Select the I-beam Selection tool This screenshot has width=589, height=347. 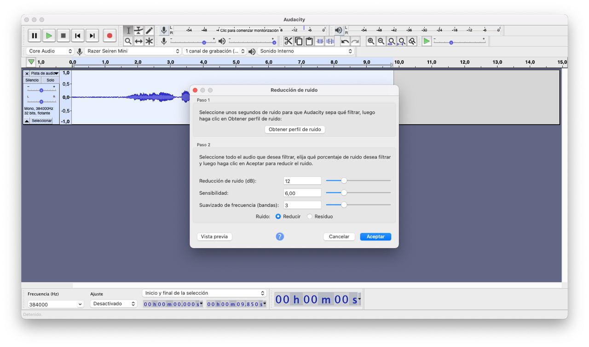(128, 30)
